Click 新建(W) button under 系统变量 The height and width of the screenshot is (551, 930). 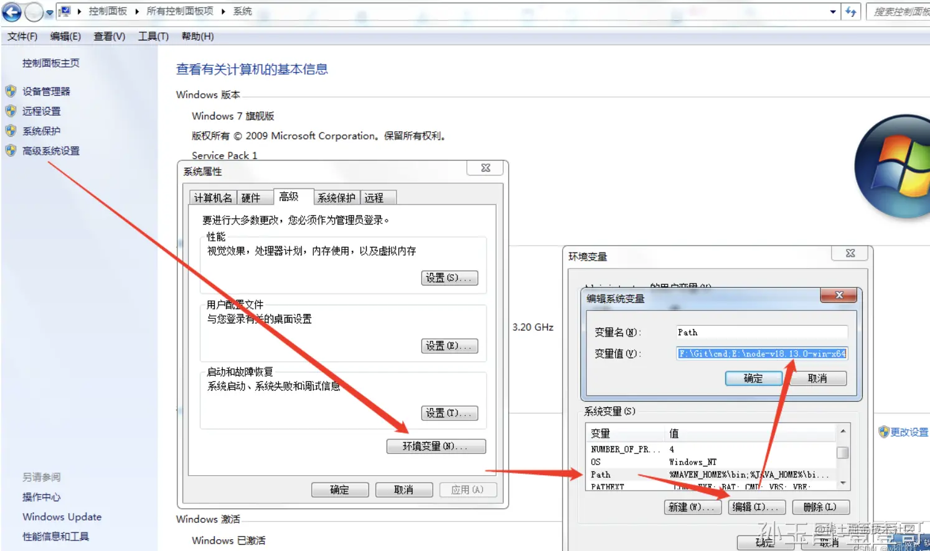[x=693, y=507]
